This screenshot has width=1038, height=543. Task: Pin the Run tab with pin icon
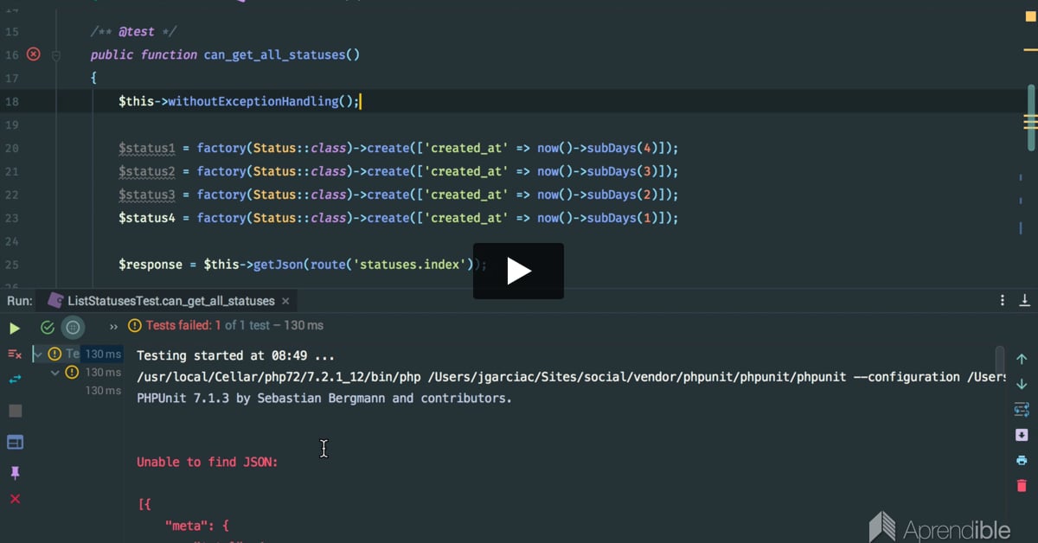point(15,473)
